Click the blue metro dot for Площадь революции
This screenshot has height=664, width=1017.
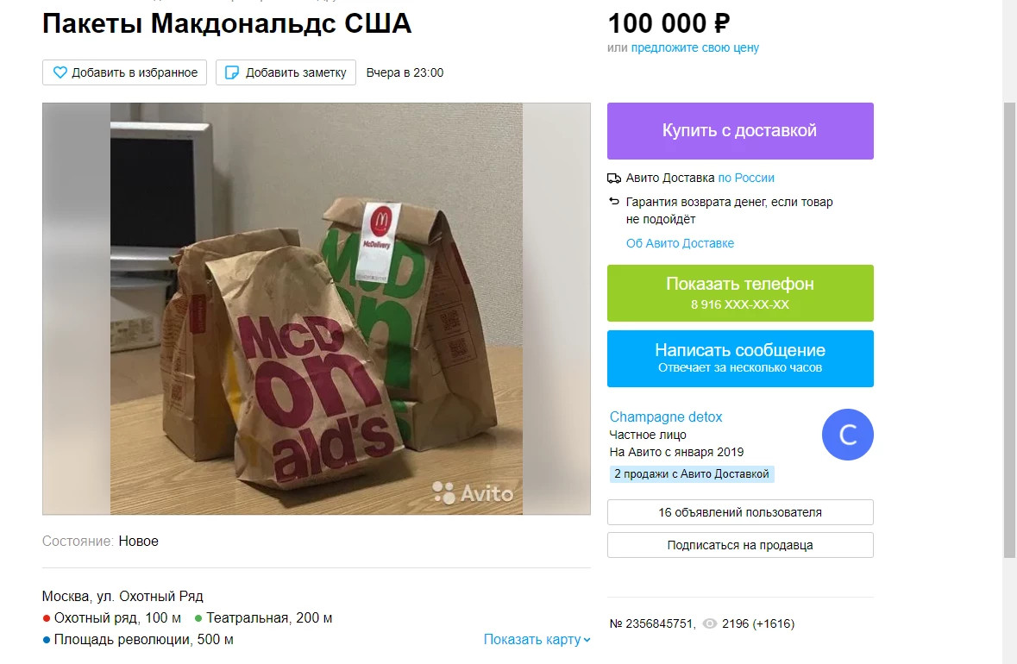46,640
